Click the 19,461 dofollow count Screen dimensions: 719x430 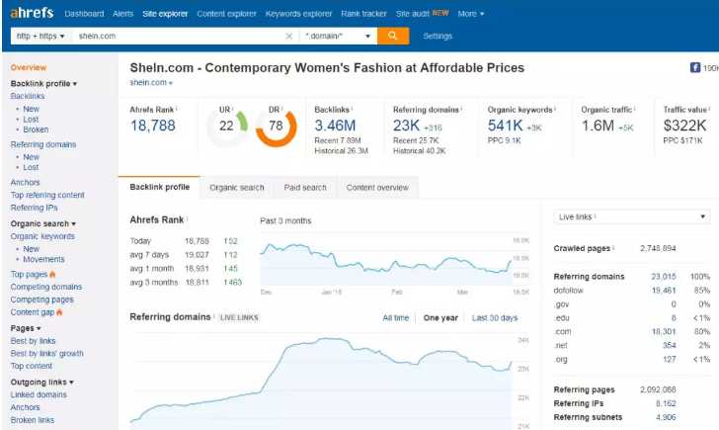664,290
